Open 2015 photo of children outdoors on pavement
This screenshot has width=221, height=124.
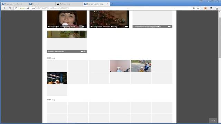click(x=141, y=66)
